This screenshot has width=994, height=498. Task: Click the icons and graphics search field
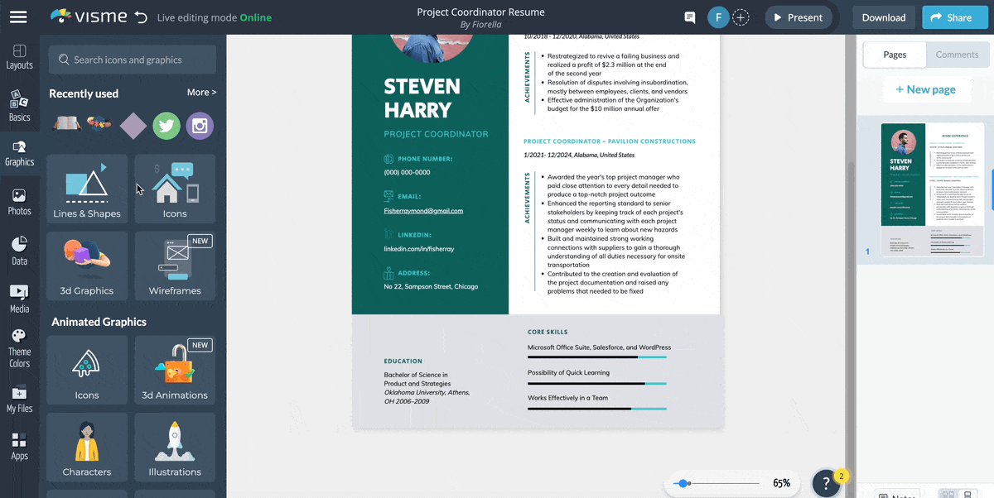[x=132, y=60]
